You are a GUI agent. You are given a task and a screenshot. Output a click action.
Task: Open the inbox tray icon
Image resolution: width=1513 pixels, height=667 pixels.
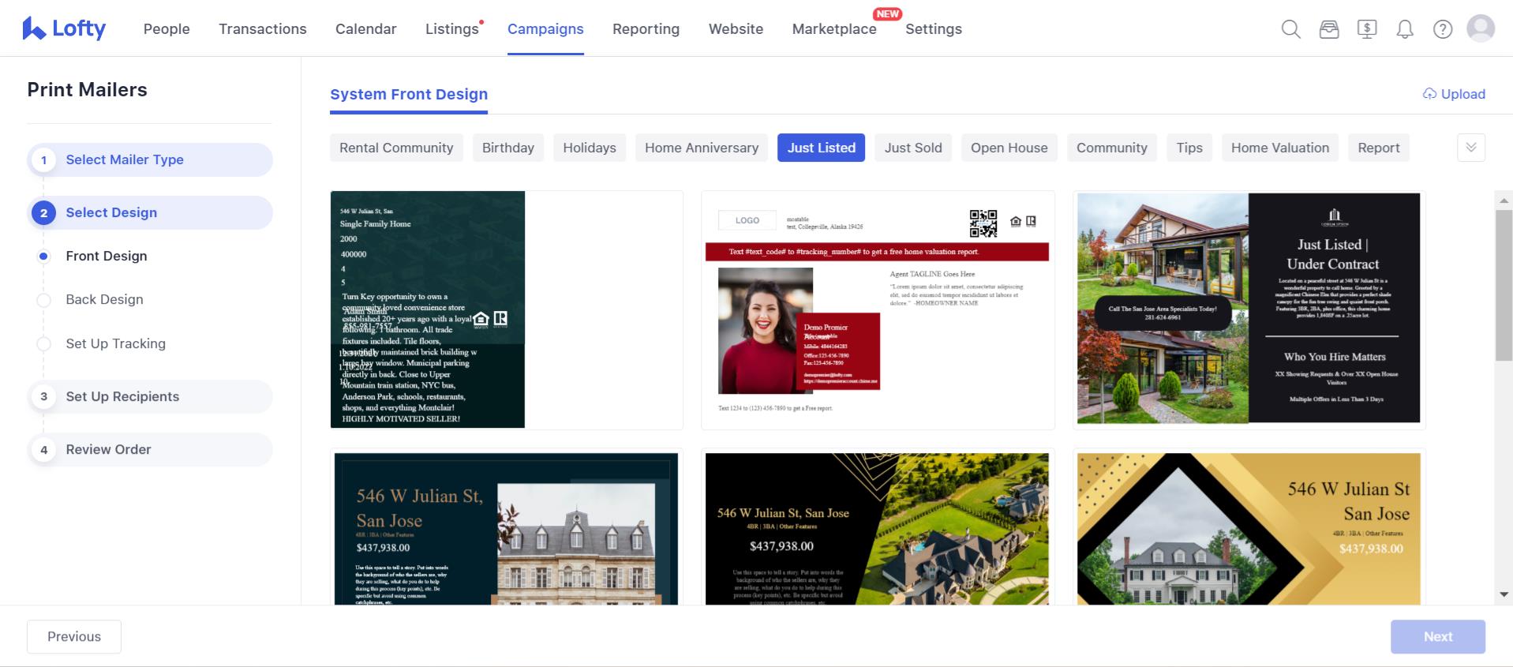pos(1329,29)
